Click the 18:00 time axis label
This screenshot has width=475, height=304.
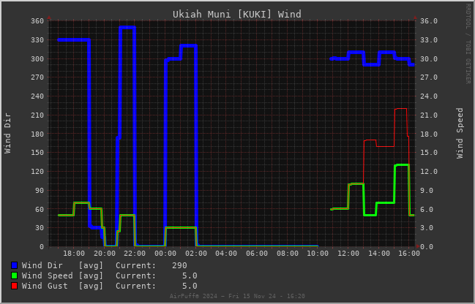pos(74,253)
